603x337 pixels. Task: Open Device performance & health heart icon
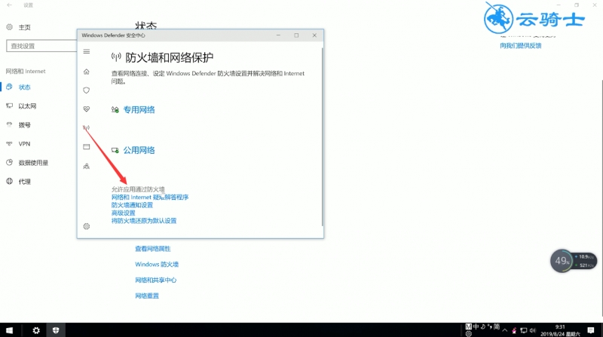coord(87,109)
